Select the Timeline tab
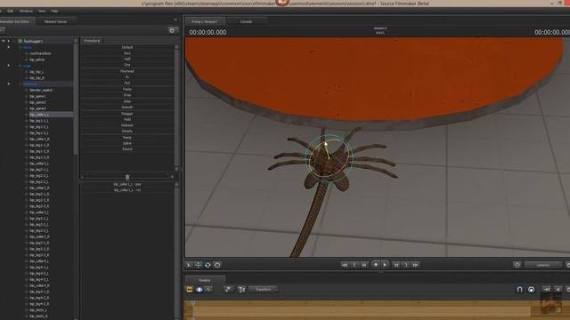 pyautogui.click(x=205, y=280)
